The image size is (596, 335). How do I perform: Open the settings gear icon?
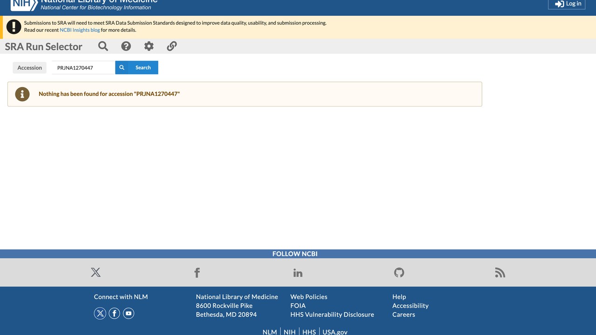click(149, 46)
